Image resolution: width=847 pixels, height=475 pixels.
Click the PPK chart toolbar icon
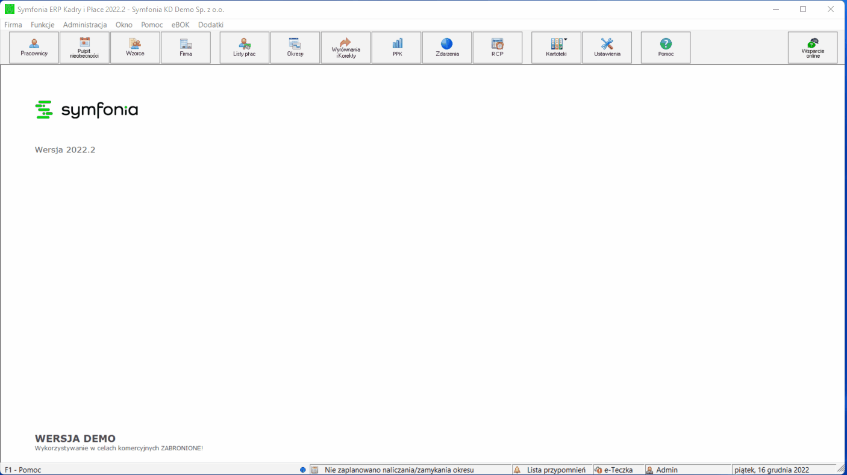(x=396, y=48)
